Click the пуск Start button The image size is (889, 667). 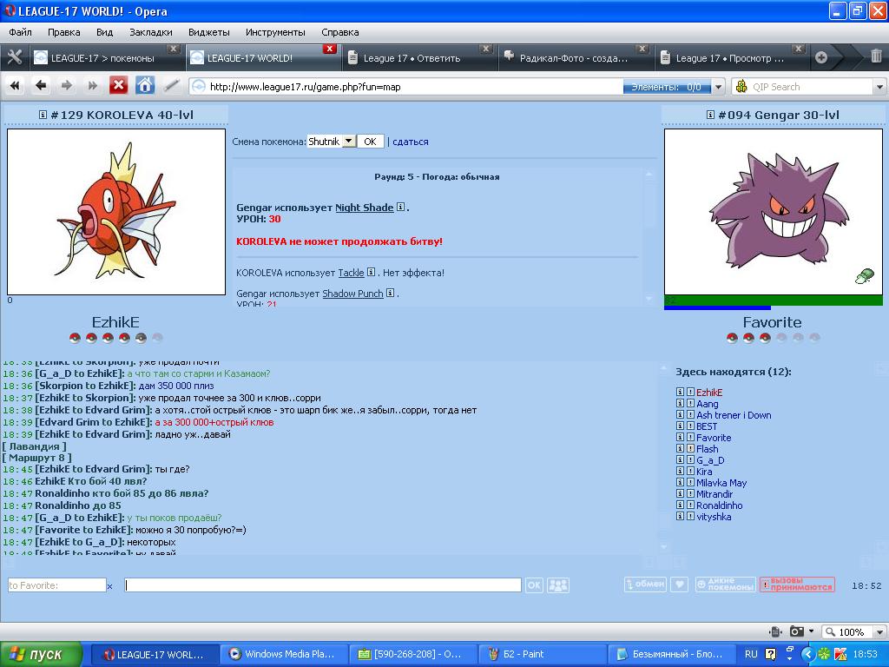tap(41, 654)
